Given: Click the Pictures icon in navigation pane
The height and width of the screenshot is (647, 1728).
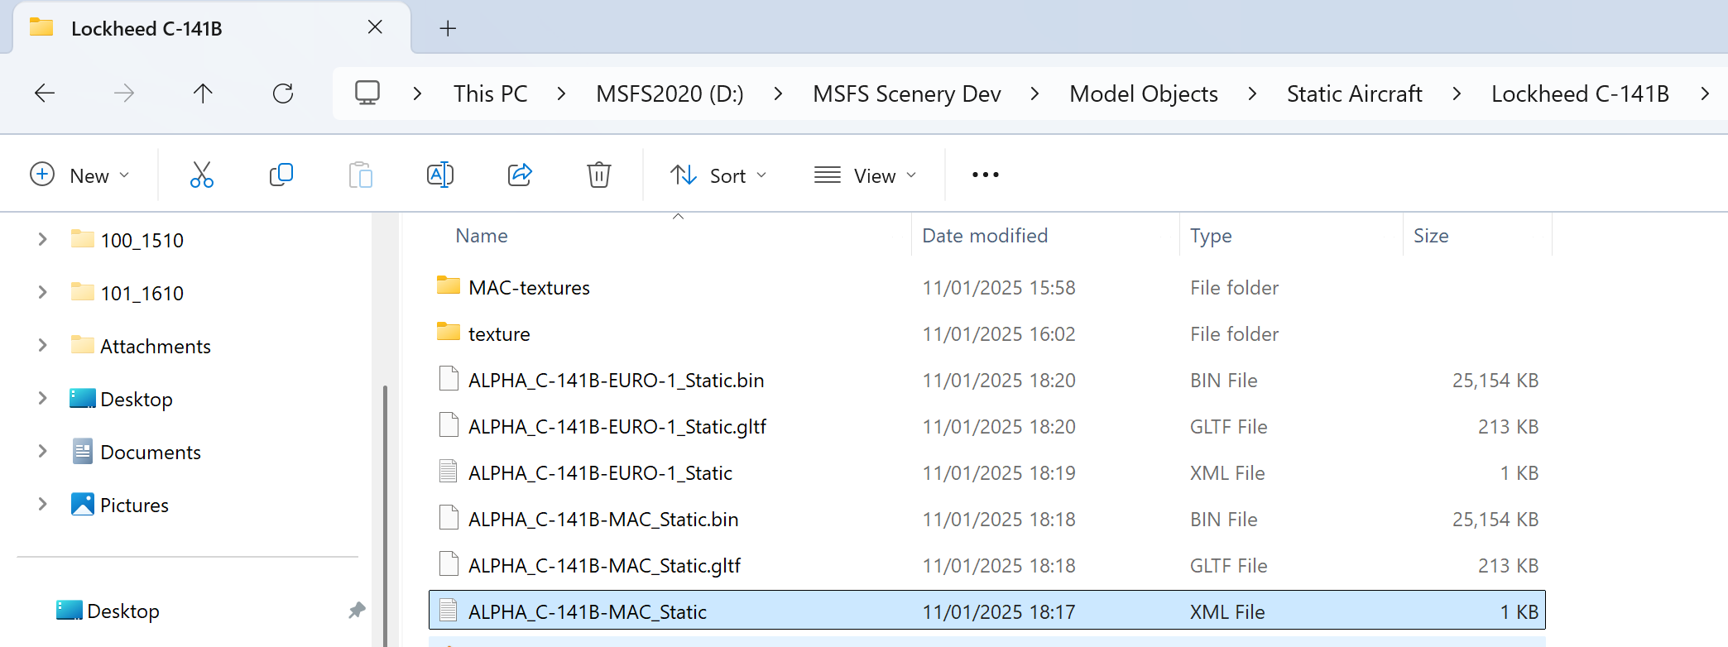Looking at the screenshot, I should click(83, 505).
